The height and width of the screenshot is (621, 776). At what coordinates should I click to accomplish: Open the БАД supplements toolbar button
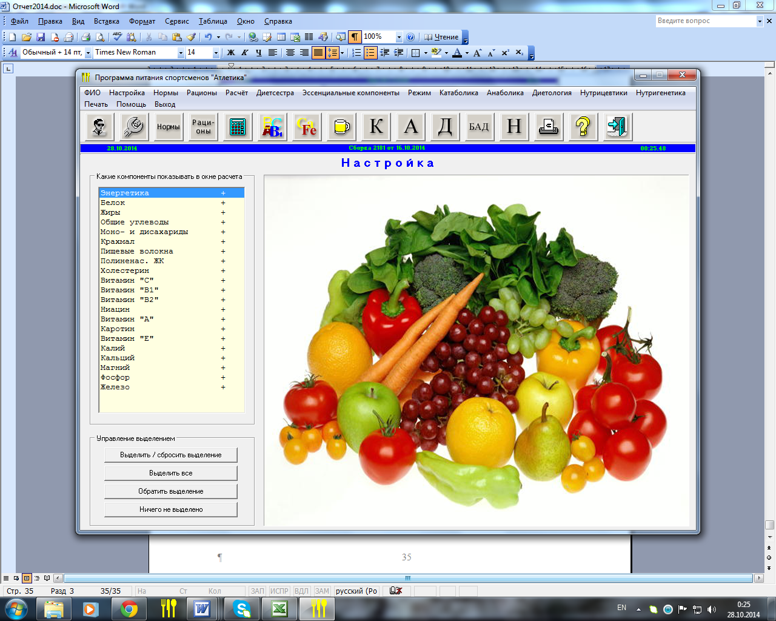[479, 127]
